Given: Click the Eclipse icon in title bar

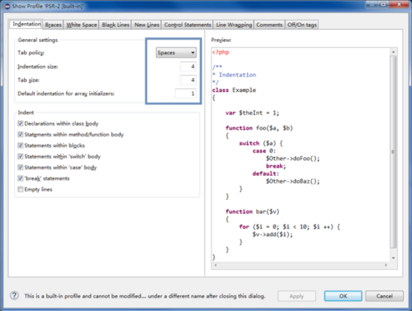Looking at the screenshot, I should (x=7, y=6).
